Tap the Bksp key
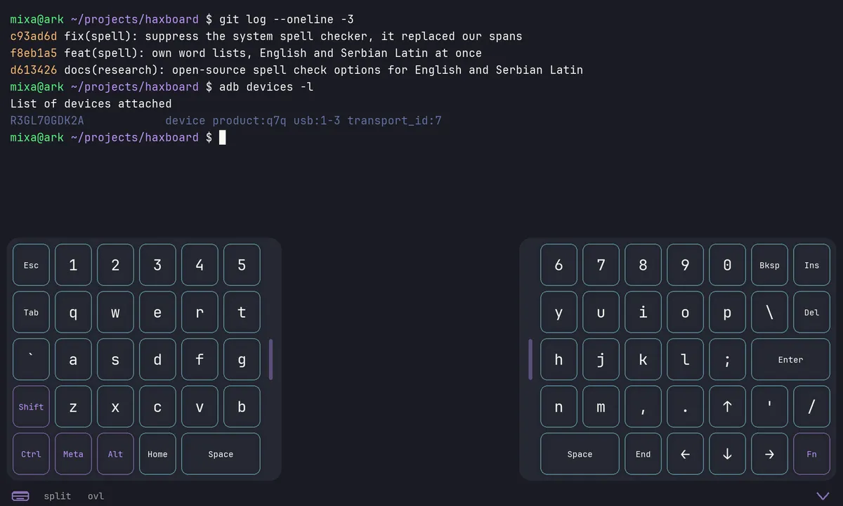843x506 pixels. coord(769,265)
